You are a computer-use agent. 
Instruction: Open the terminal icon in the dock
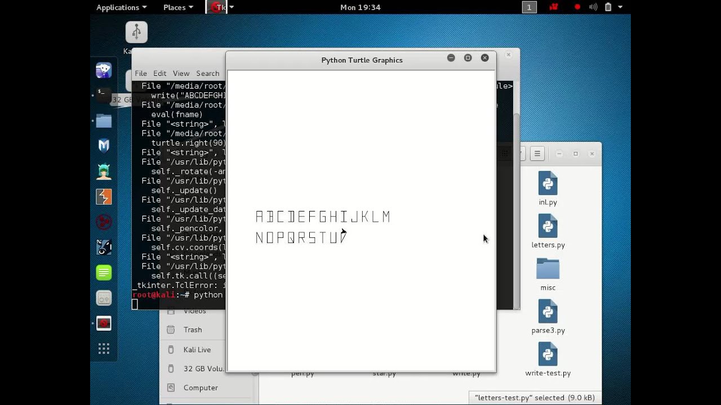(104, 96)
